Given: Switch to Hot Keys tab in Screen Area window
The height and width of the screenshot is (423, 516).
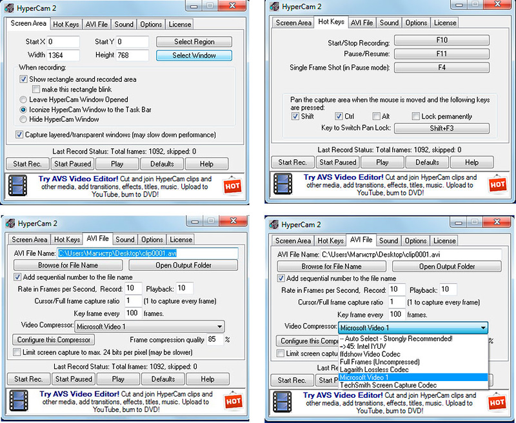Looking at the screenshot, I should click(x=66, y=25).
